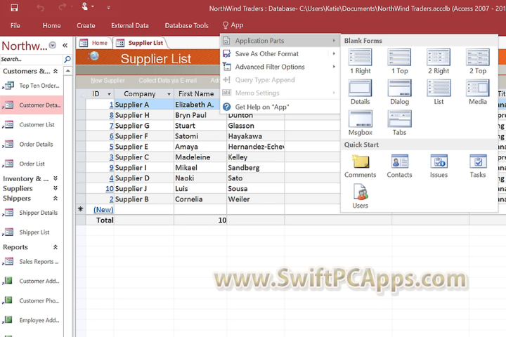
Task: Open supplier ID 1 link
Action: (x=111, y=105)
